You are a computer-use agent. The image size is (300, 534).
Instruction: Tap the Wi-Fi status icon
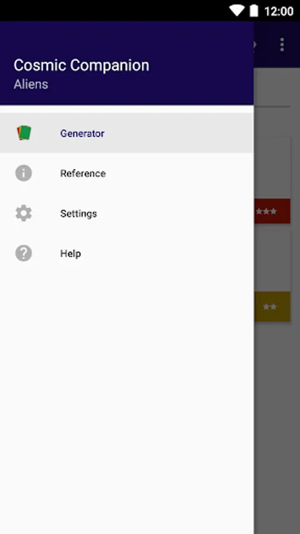point(237,11)
